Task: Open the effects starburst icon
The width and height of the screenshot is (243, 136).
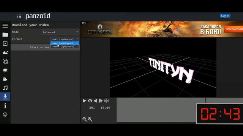Action: [5, 70]
